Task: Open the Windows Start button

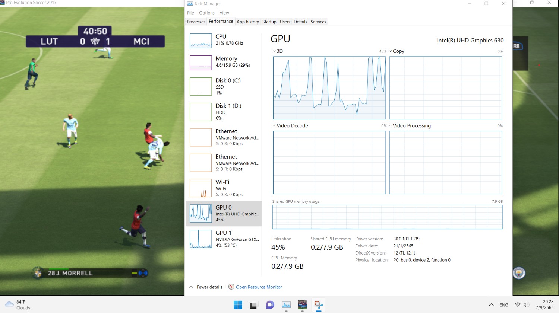Action: (238, 305)
